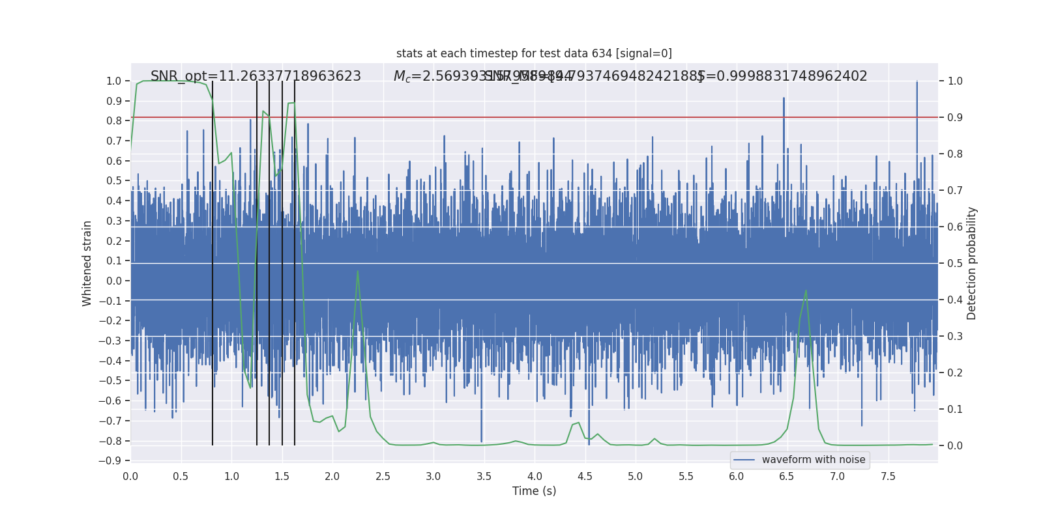Click the 2.5 tick on the Time axis
The height and width of the screenshot is (521, 1043).
(383, 476)
